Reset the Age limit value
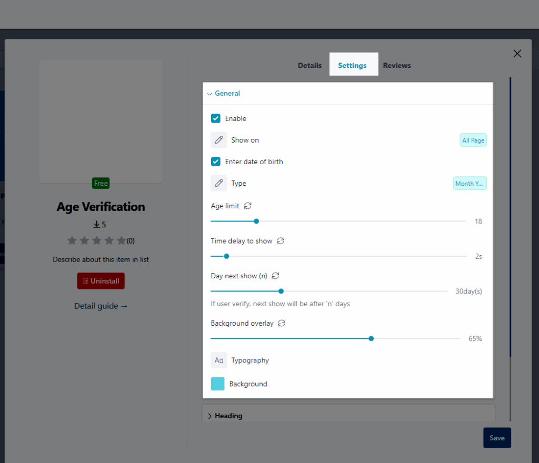Viewport: 539px width, 463px height. tap(247, 206)
